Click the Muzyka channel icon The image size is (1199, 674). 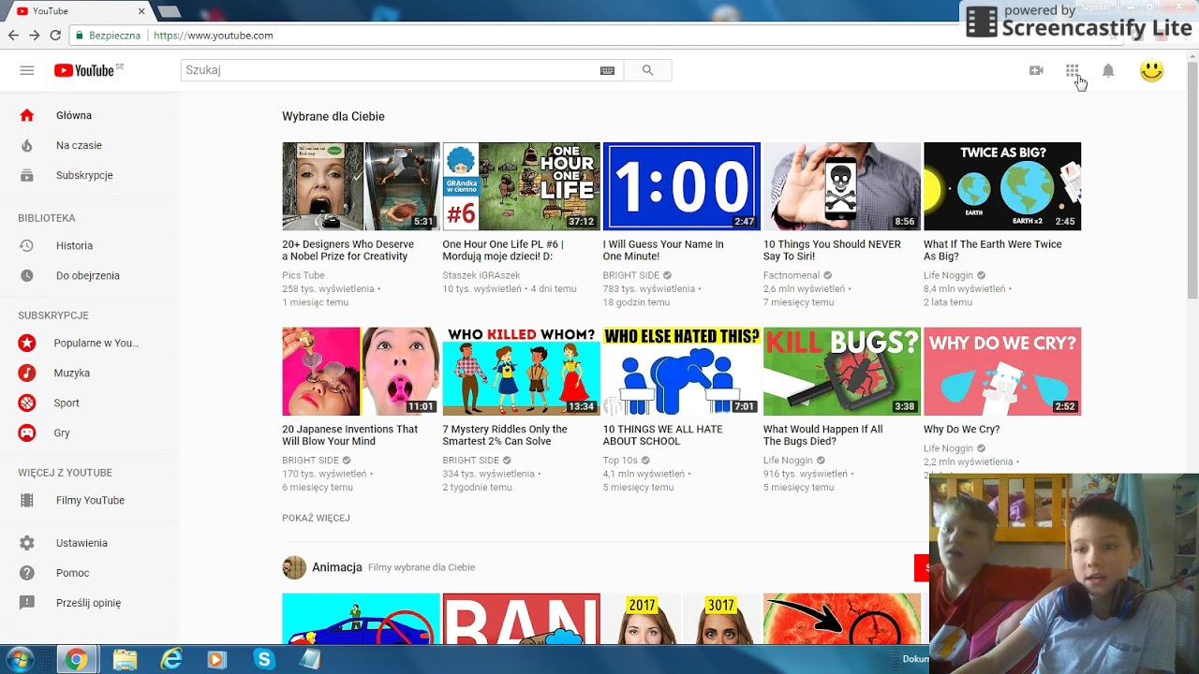(27, 373)
